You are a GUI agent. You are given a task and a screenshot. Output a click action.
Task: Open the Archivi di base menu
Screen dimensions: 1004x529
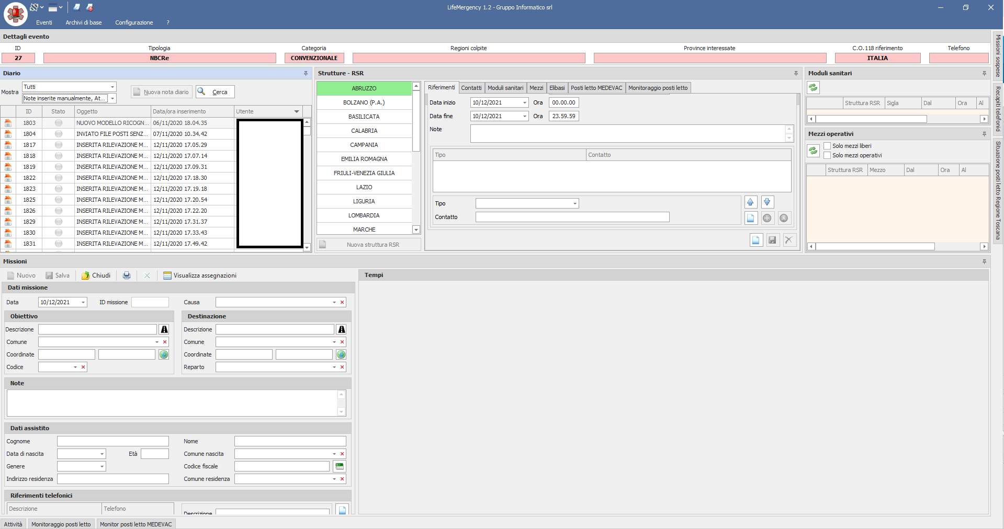pos(83,22)
